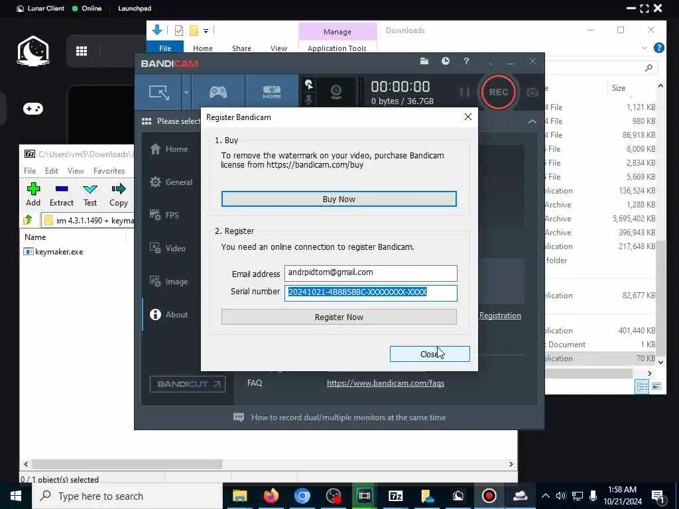Open File tab in Explorer ribbon
The height and width of the screenshot is (509, 679).
[165, 48]
